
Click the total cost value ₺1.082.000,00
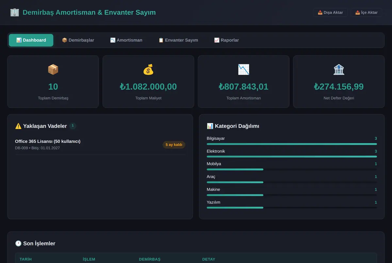[x=148, y=86]
